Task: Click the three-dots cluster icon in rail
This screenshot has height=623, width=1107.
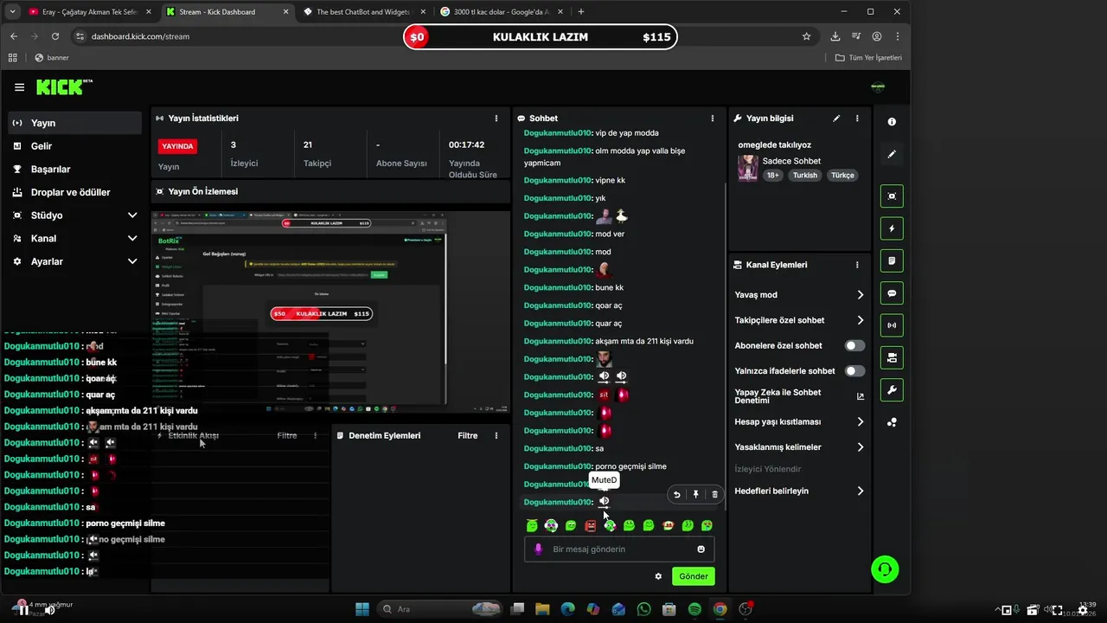Action: [892, 422]
